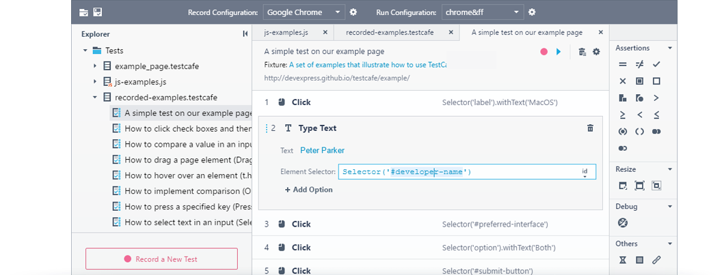Switch to the recorded-examples.testcafe tab

tap(386, 32)
